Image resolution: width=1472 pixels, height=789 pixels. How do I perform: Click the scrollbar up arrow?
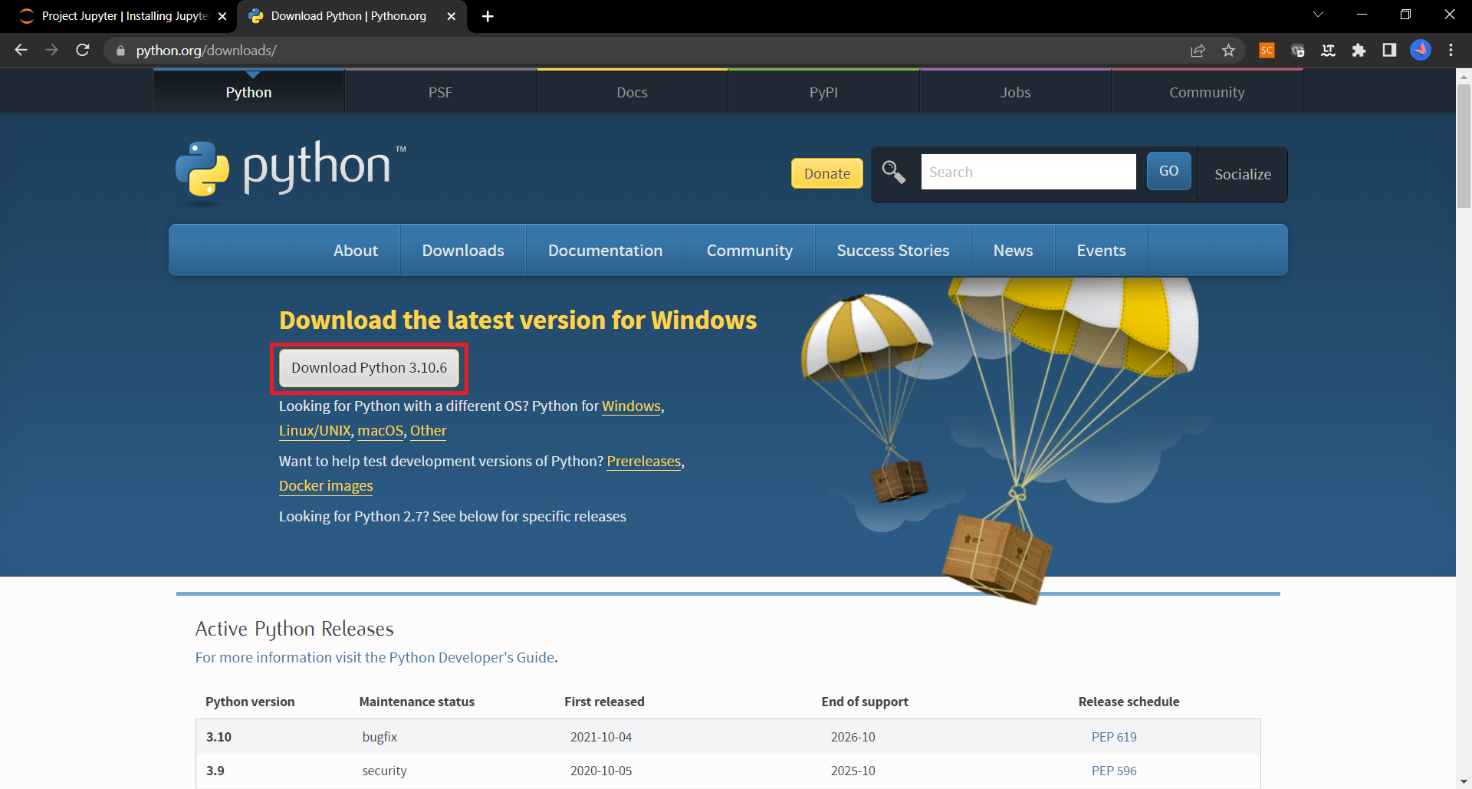1464,76
